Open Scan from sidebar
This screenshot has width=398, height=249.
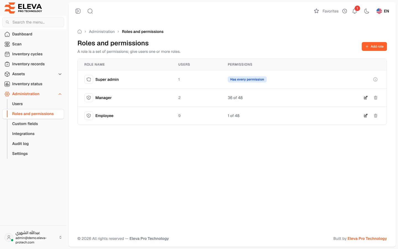(33, 44)
